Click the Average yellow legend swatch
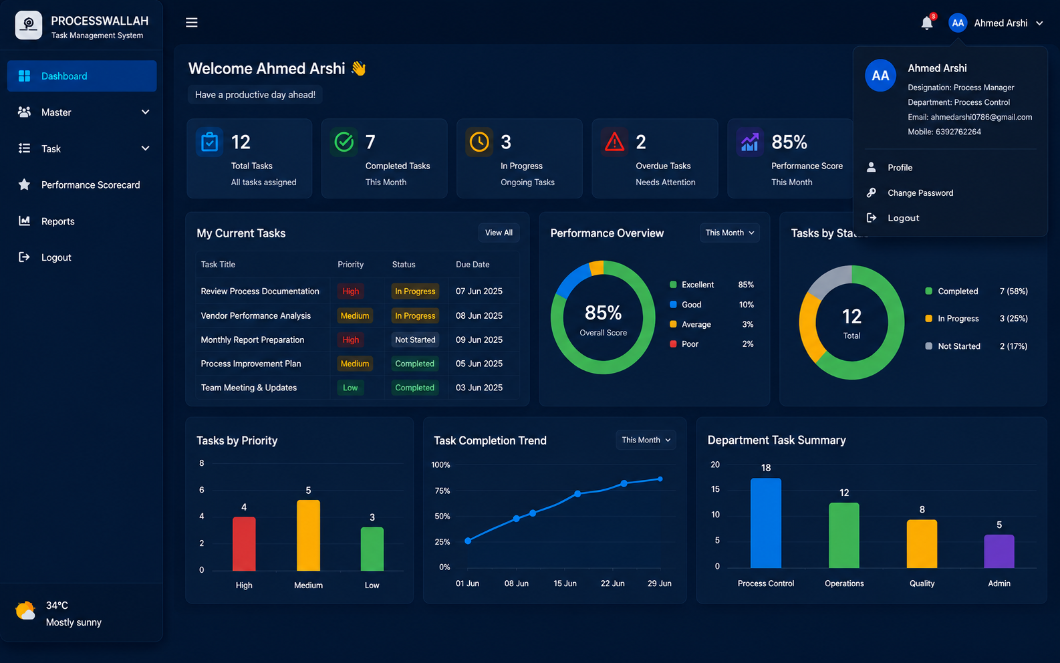The height and width of the screenshot is (663, 1060). [x=673, y=324]
